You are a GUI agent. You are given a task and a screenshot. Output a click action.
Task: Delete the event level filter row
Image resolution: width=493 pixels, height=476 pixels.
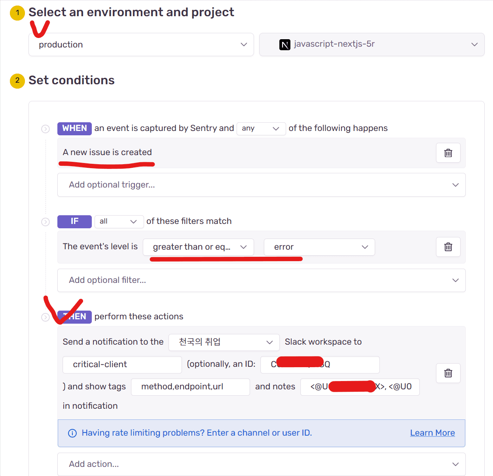448,247
